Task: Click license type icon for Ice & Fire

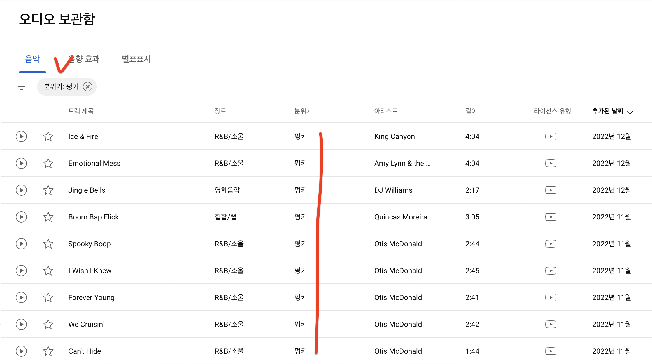Action: pos(551,136)
